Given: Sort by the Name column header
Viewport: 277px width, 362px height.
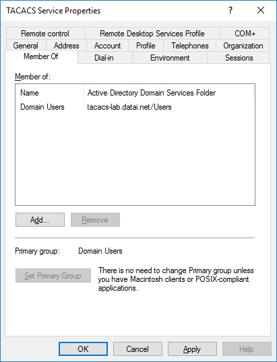Looking at the screenshot, I should pos(49,93).
